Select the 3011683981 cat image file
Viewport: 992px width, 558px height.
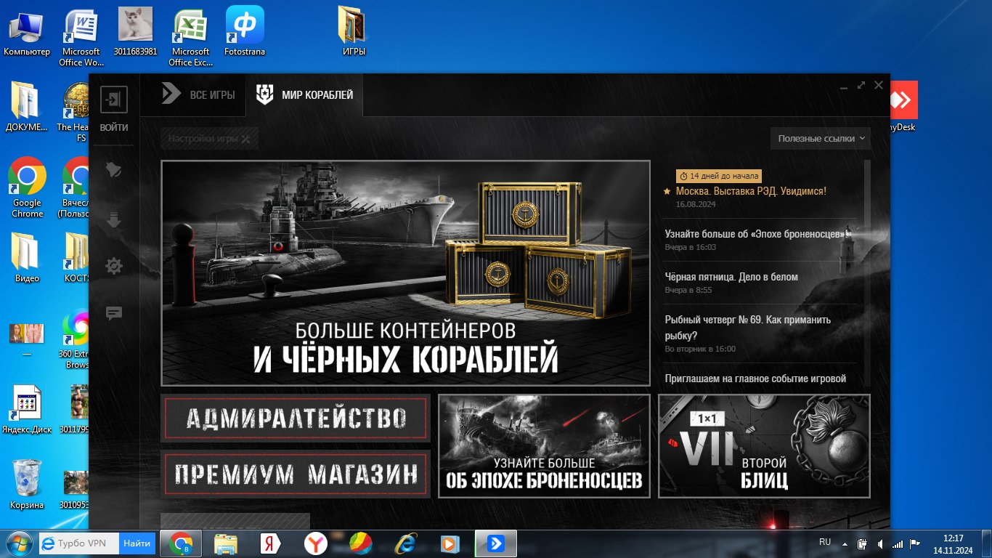coord(135,32)
